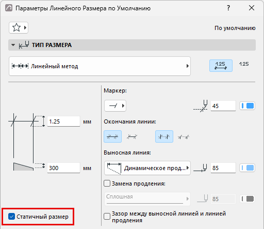Viewport: 264px width, 229px height.
Task: Open the Линейный метод dropdown
Action: 100,66
